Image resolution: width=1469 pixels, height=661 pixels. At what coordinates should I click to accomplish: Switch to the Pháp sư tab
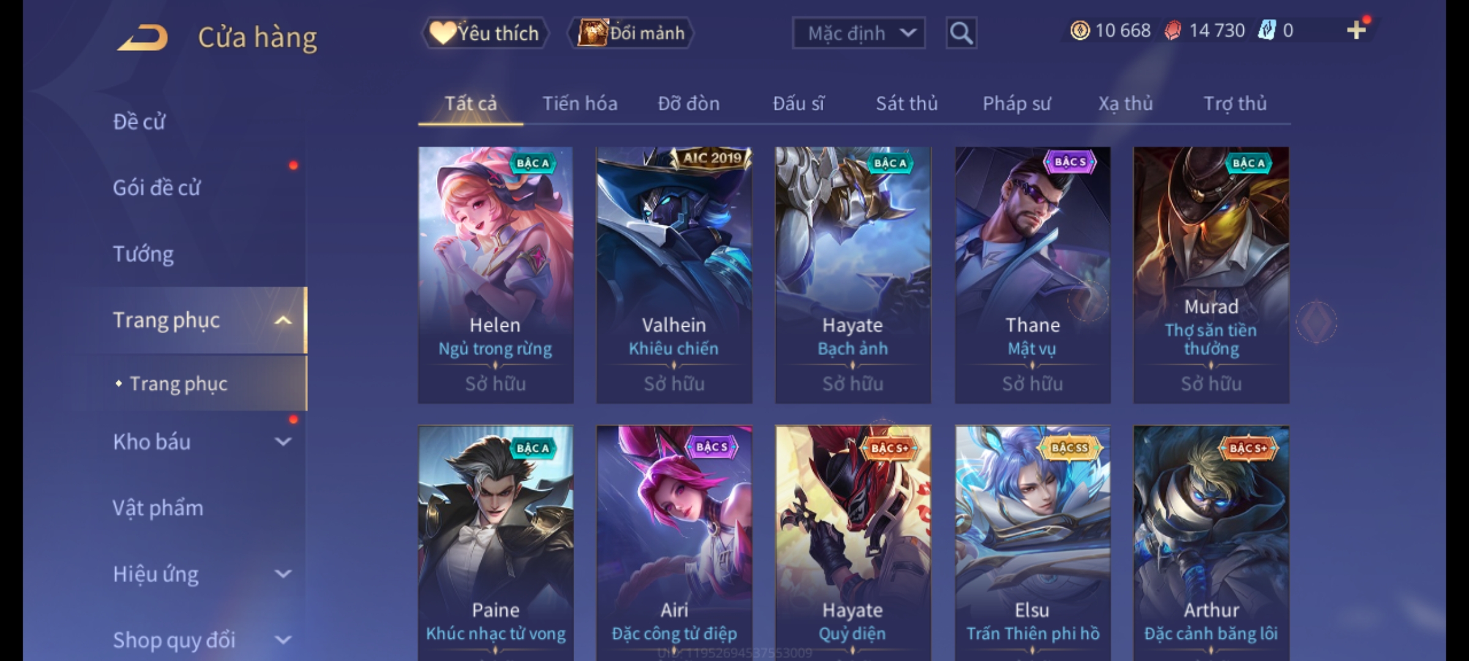coord(1017,103)
